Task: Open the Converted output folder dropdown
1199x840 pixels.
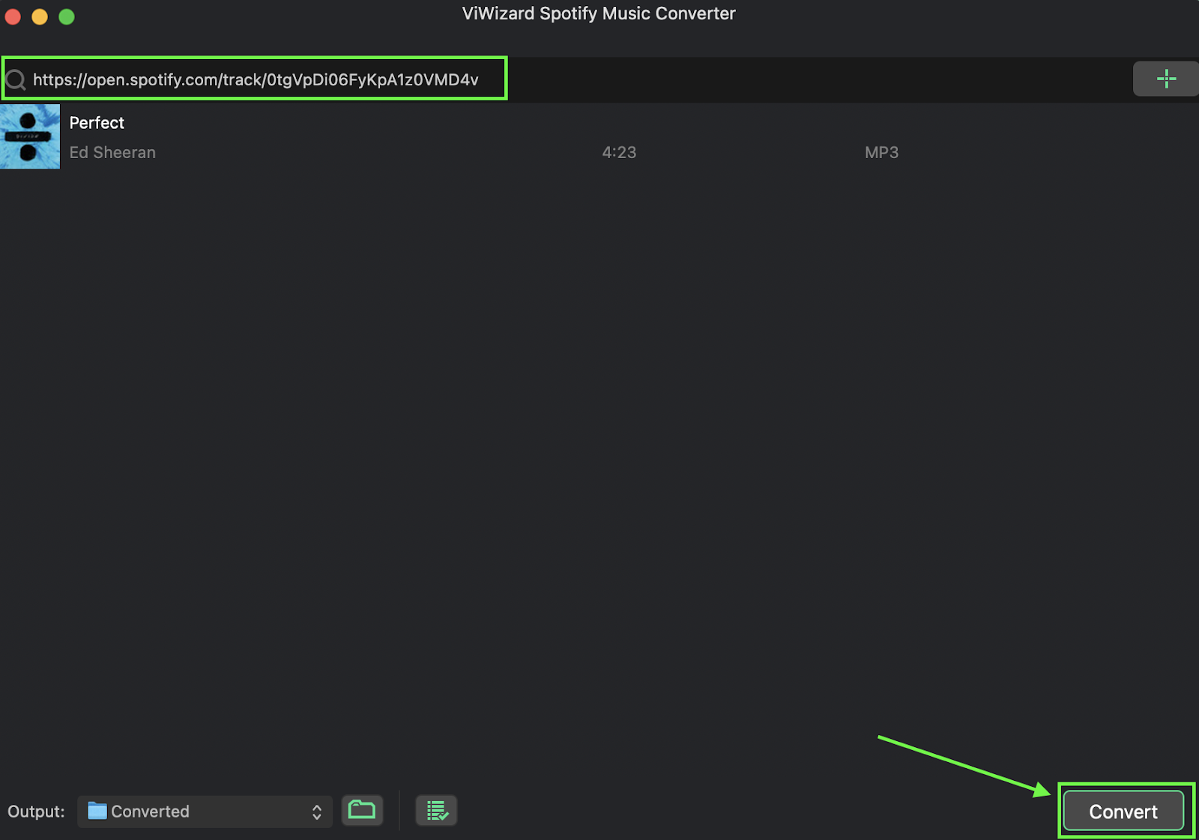Action: click(x=204, y=812)
